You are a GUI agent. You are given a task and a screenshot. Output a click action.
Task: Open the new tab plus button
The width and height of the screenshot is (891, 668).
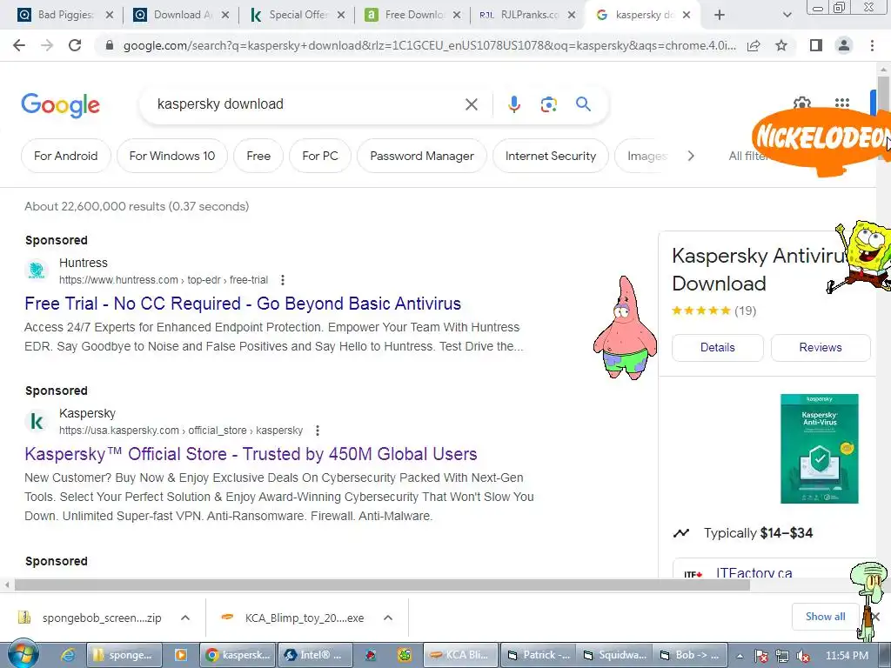click(719, 15)
